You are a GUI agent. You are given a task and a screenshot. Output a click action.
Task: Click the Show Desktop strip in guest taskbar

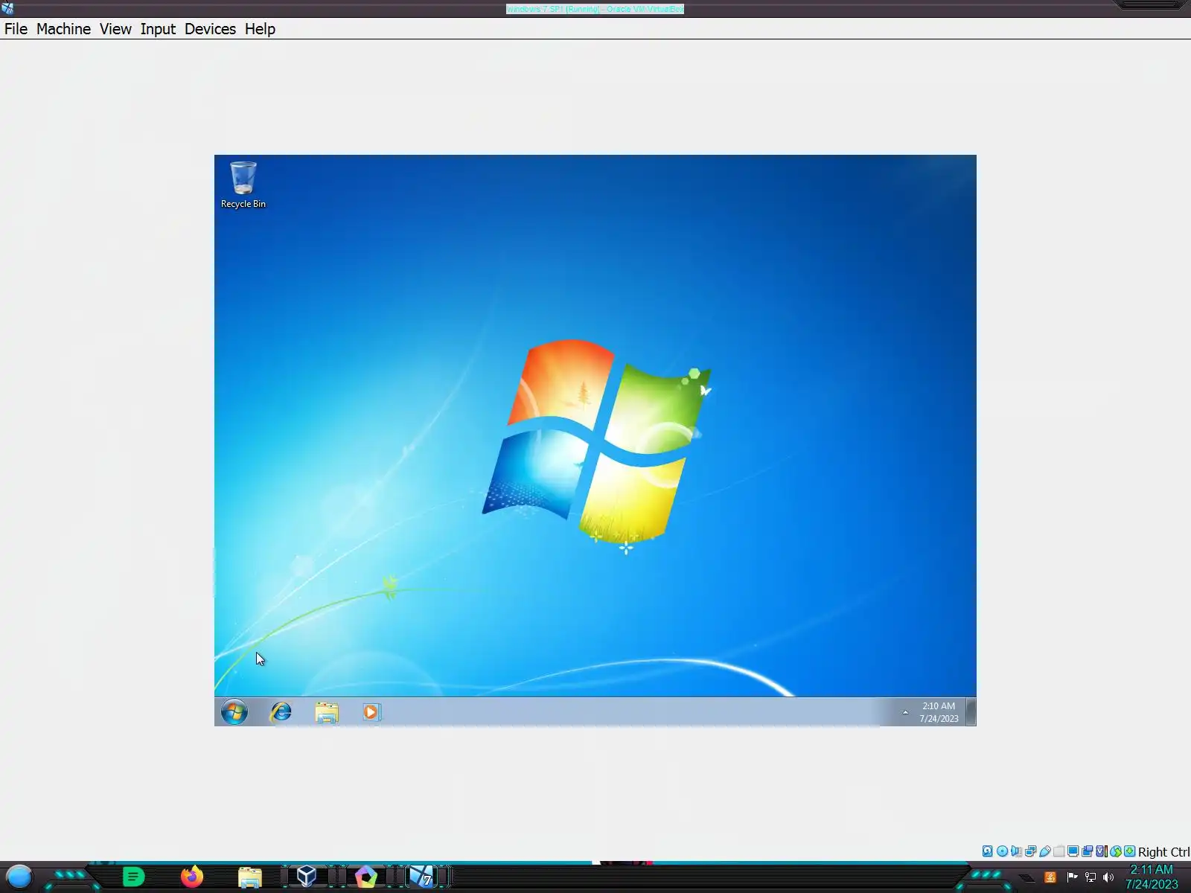971,712
